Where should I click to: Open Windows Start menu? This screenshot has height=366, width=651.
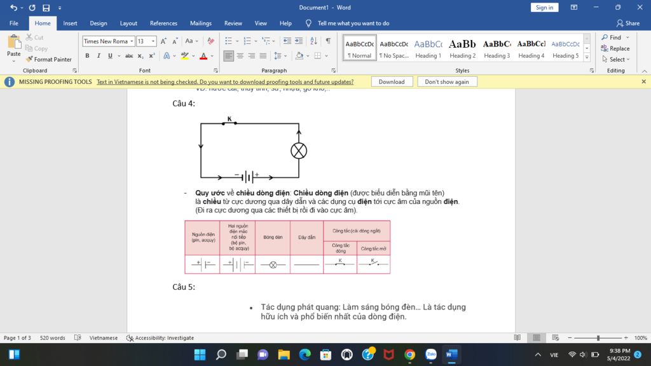click(x=200, y=355)
